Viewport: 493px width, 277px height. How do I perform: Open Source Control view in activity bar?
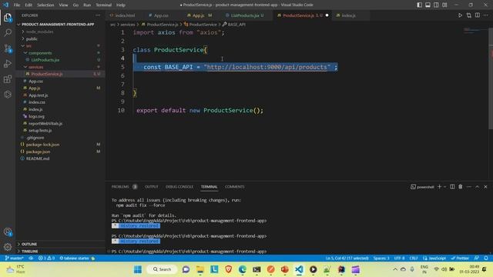click(8, 48)
